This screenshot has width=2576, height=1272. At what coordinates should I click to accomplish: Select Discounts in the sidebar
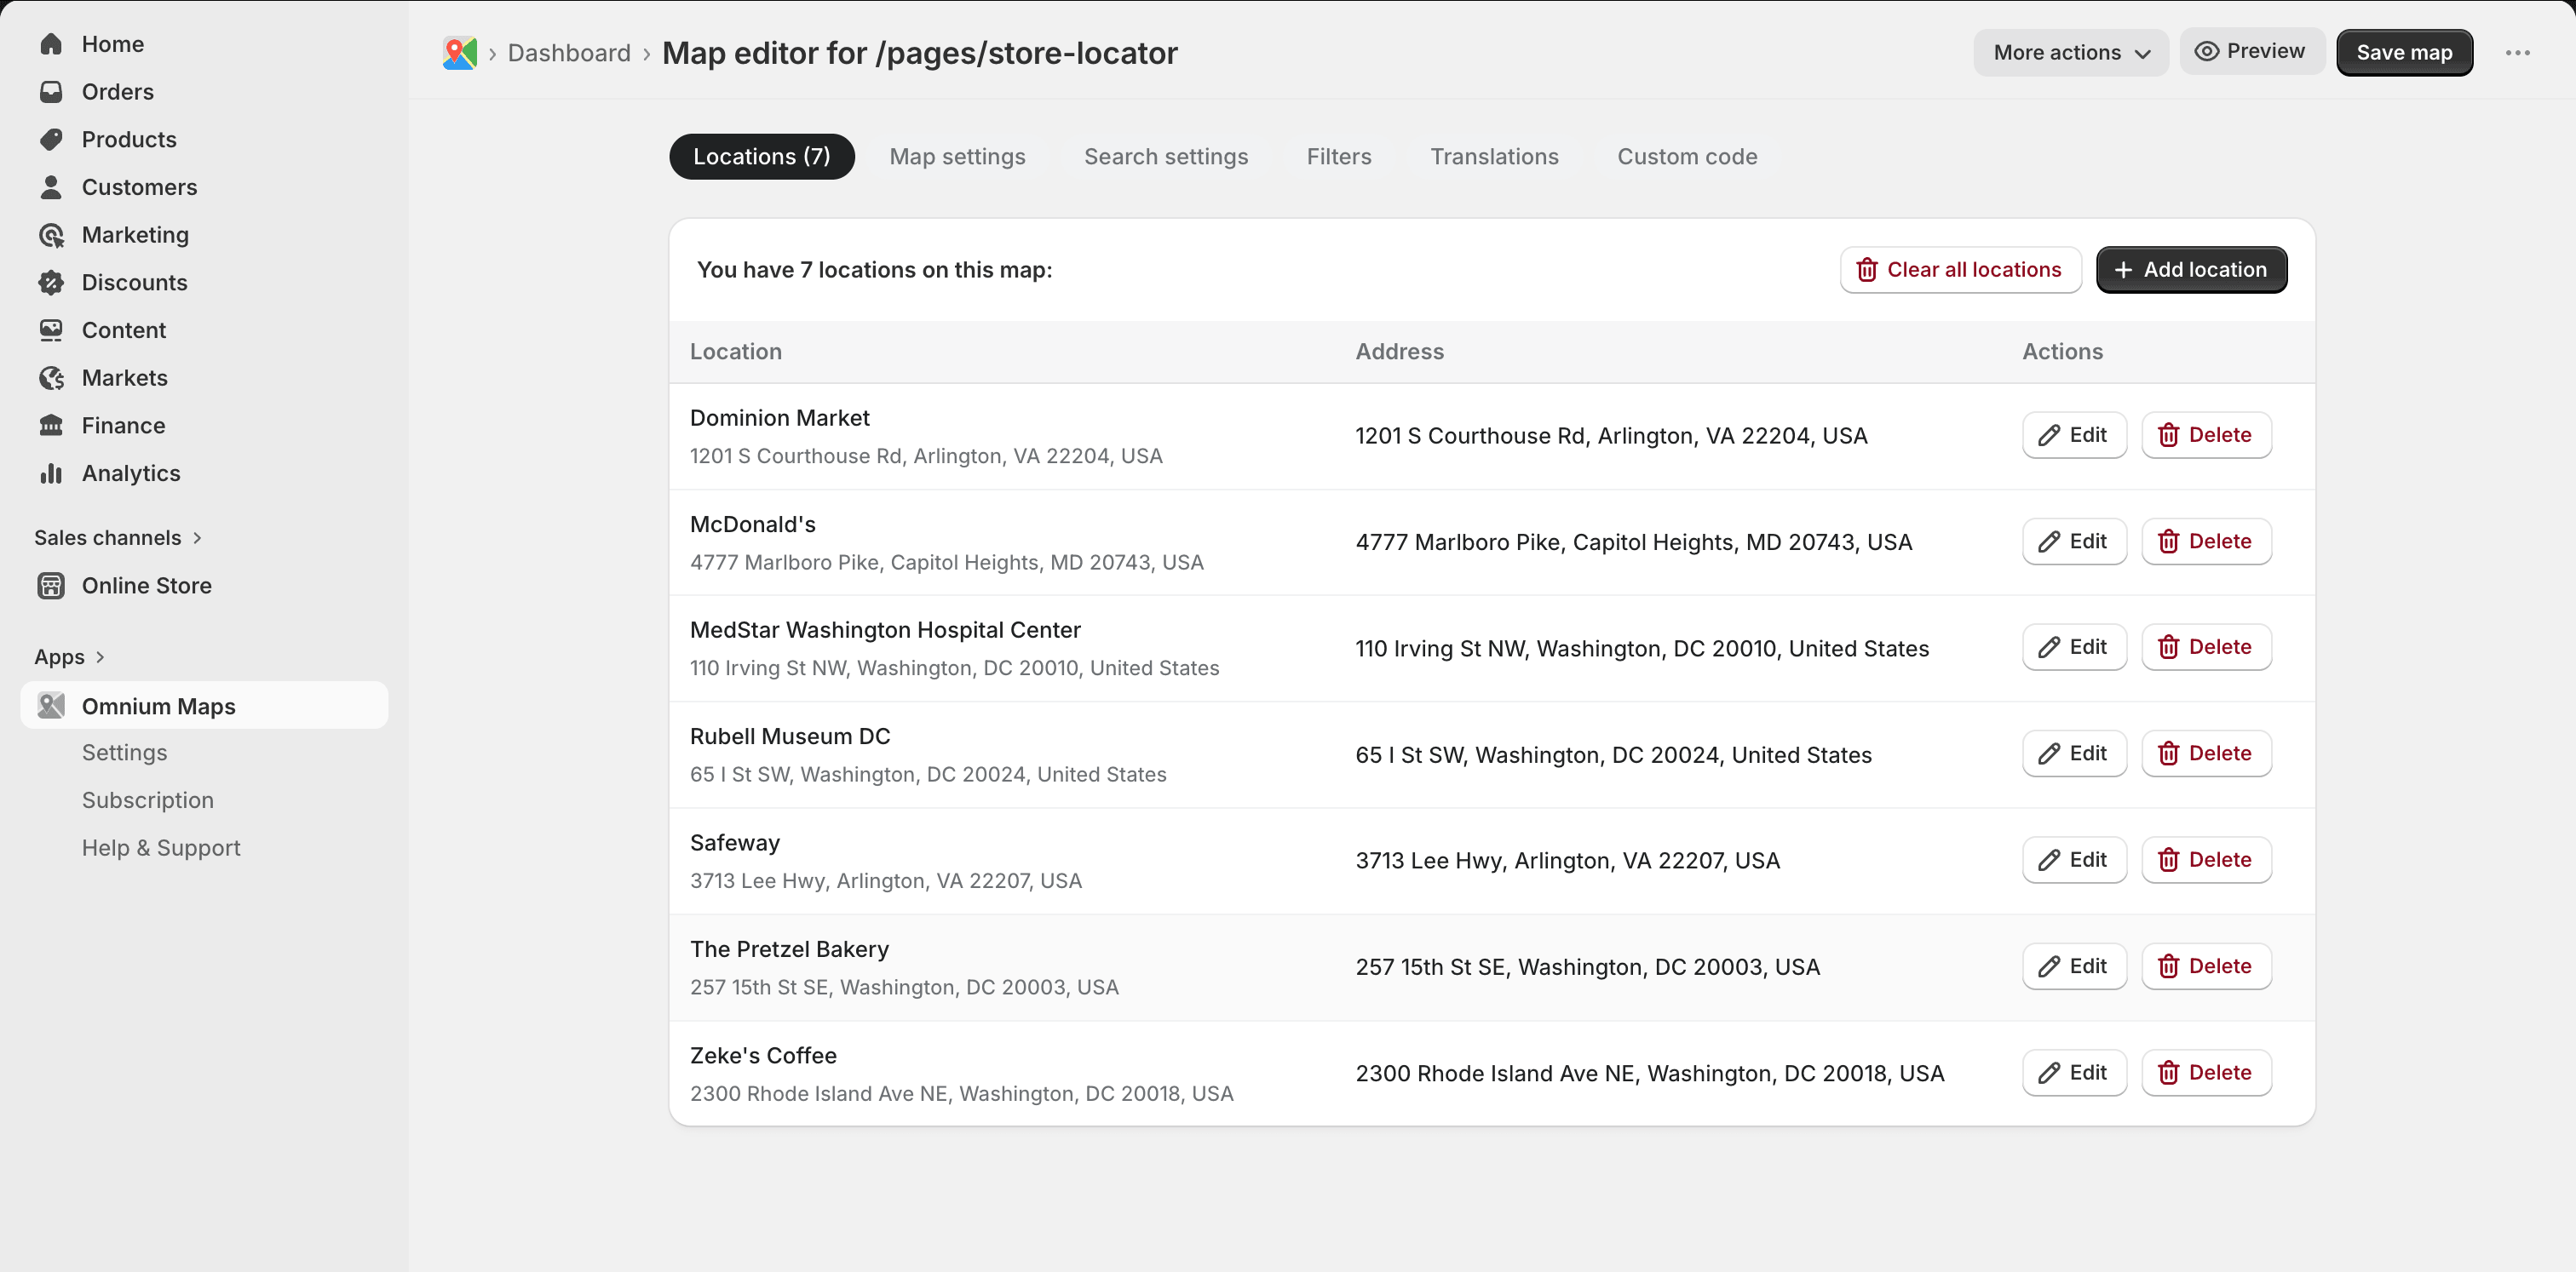pos(134,282)
